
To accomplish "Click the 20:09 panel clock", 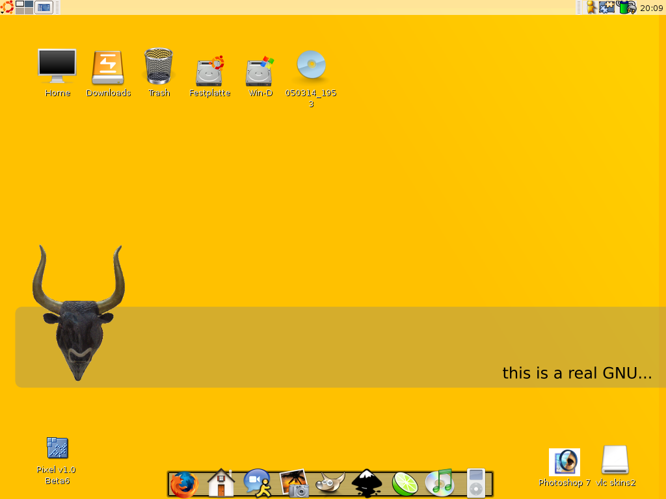I will tap(651, 8).
